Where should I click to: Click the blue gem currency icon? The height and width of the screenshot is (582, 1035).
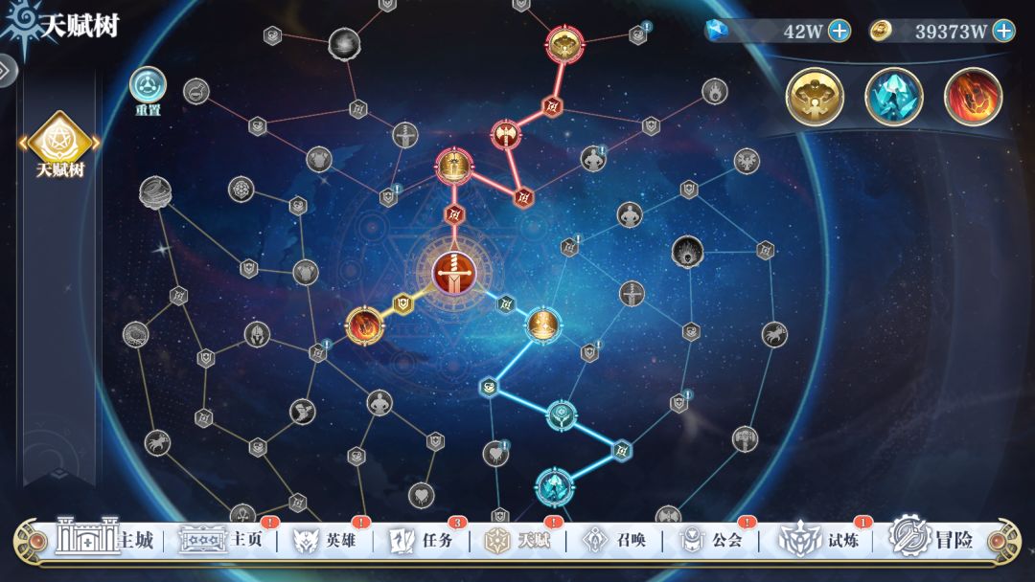pos(716,31)
